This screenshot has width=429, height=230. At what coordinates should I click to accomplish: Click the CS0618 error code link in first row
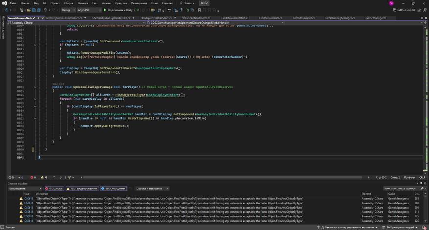coord(29,199)
